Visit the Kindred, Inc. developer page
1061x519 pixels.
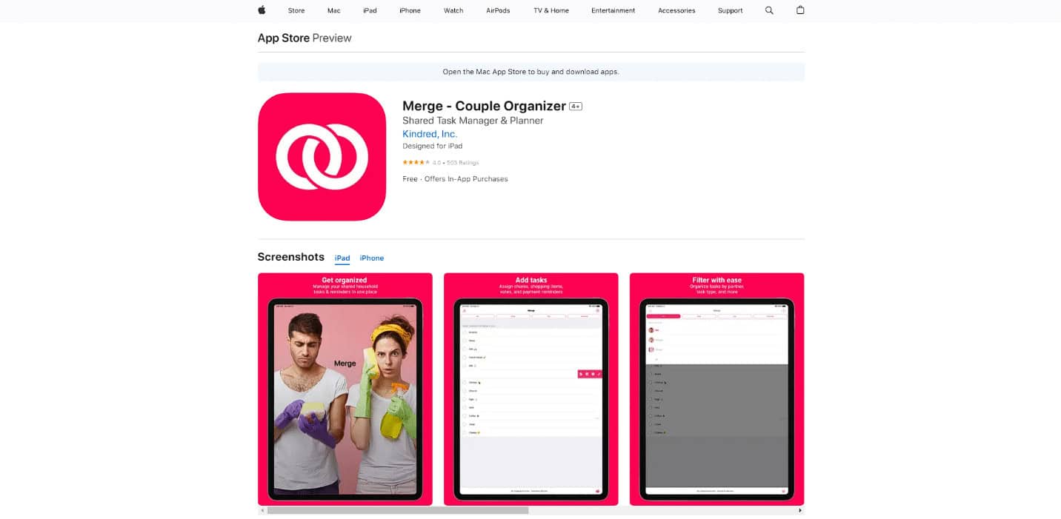[430, 134]
